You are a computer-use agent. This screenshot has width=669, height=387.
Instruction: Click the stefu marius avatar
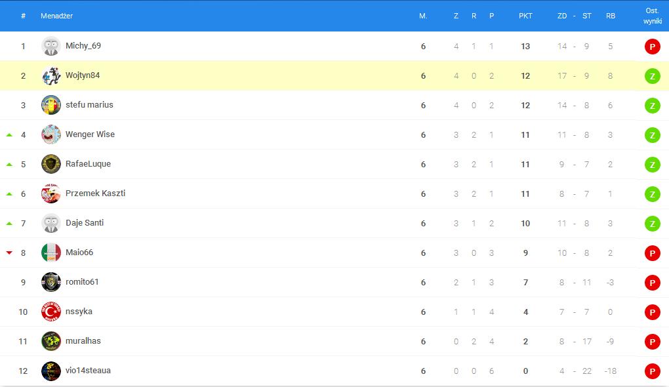click(x=51, y=105)
